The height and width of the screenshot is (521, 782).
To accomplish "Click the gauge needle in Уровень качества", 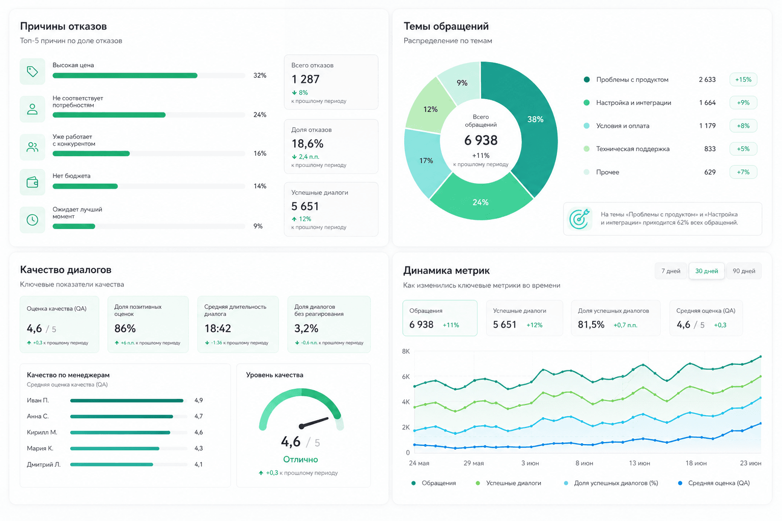I will (314, 423).
